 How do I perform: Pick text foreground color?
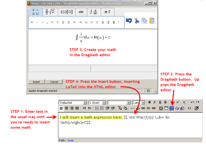pyautogui.click(x=120, y=108)
